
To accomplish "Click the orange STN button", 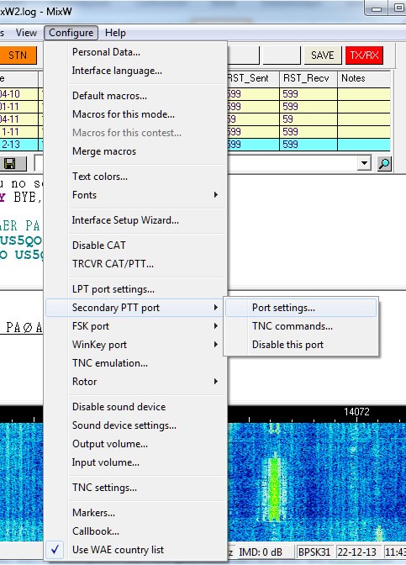I will tap(18, 55).
